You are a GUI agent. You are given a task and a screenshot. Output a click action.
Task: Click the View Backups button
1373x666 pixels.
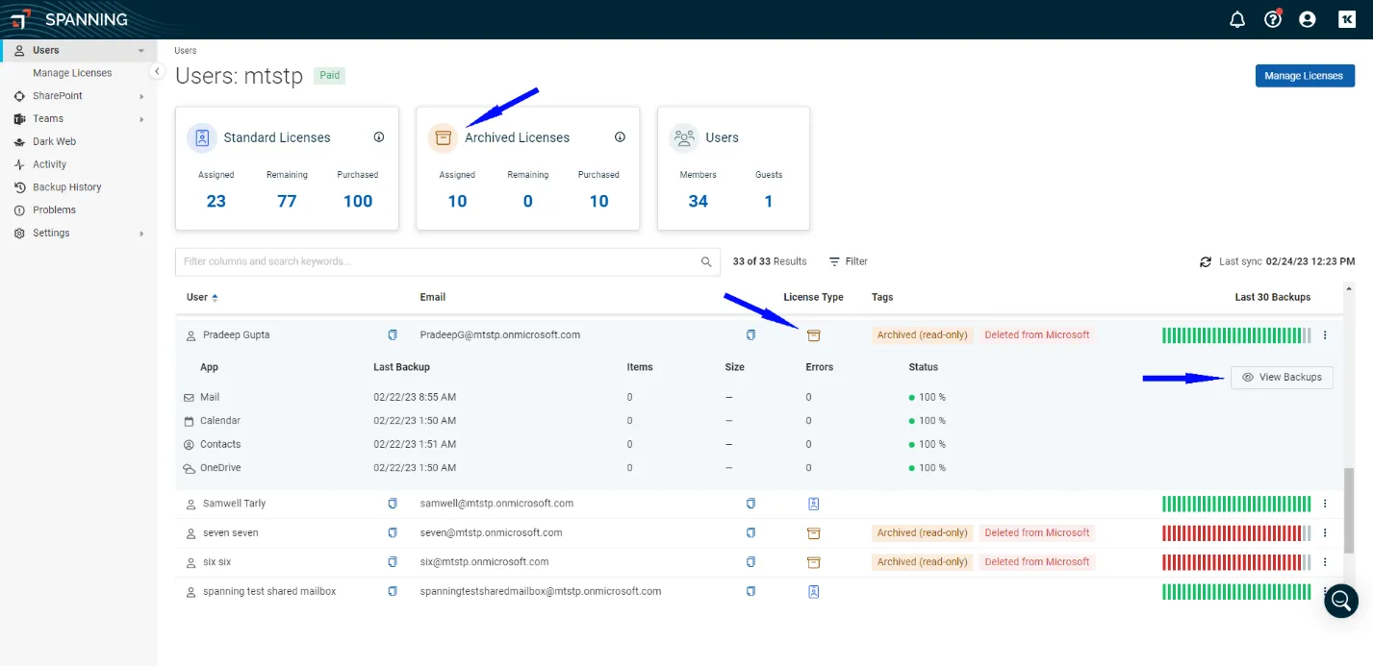coord(1282,378)
